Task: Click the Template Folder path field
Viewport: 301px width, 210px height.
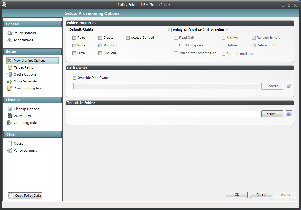Action: coord(166,114)
